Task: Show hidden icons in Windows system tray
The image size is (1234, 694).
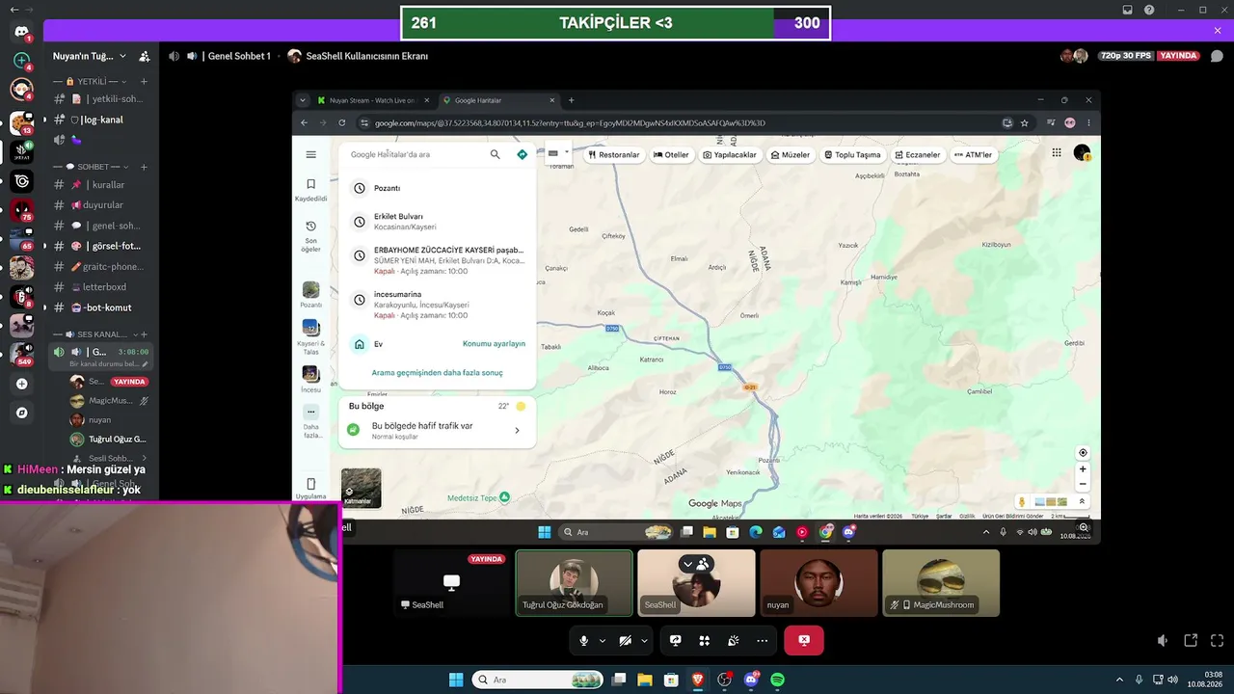Action: coord(1119,680)
